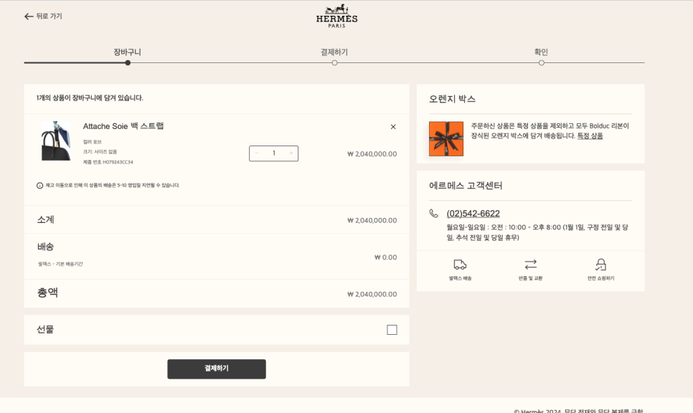Open the Attache Soie product thumbnail
Screen dimensions: 693x413
pyautogui.click(x=56, y=141)
